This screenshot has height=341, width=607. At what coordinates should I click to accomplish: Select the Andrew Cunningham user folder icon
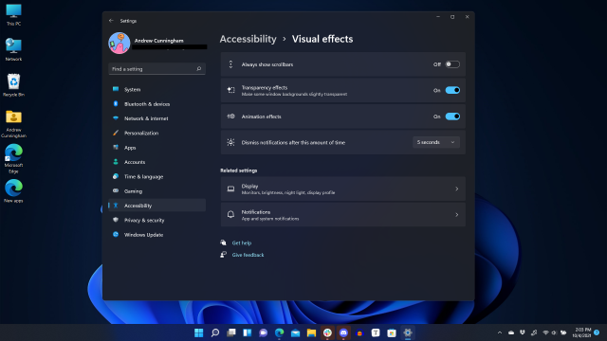pyautogui.click(x=13, y=124)
